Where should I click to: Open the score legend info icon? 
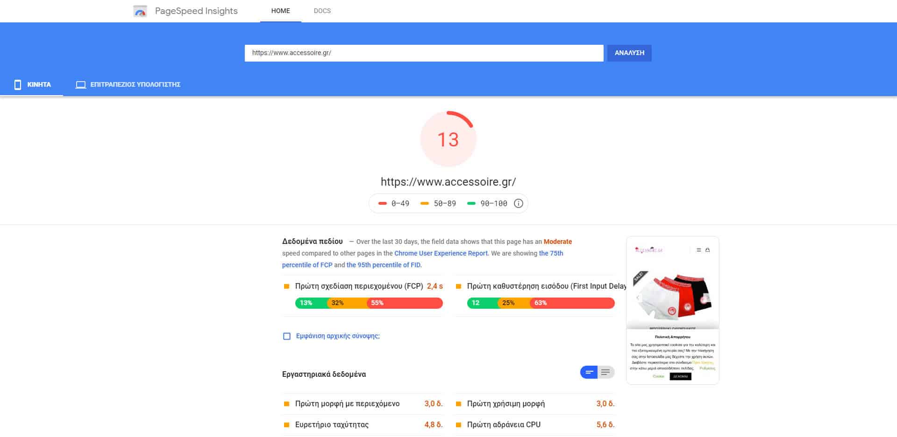(x=518, y=203)
